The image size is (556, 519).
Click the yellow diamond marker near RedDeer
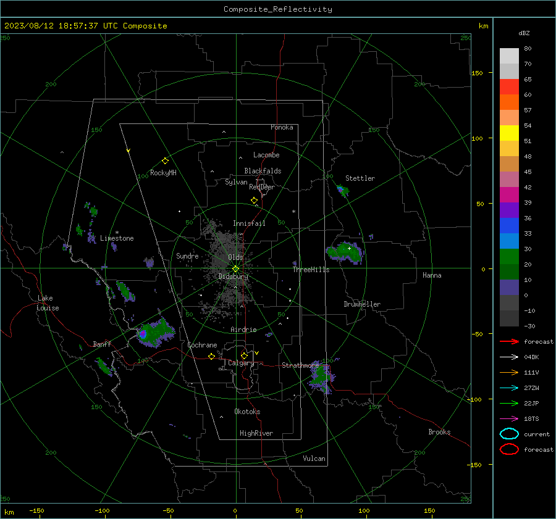(x=254, y=201)
